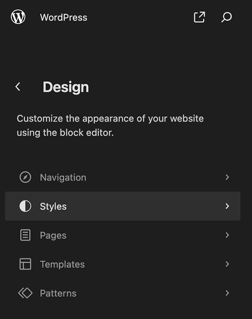Open the Navigation menu item

123,177
